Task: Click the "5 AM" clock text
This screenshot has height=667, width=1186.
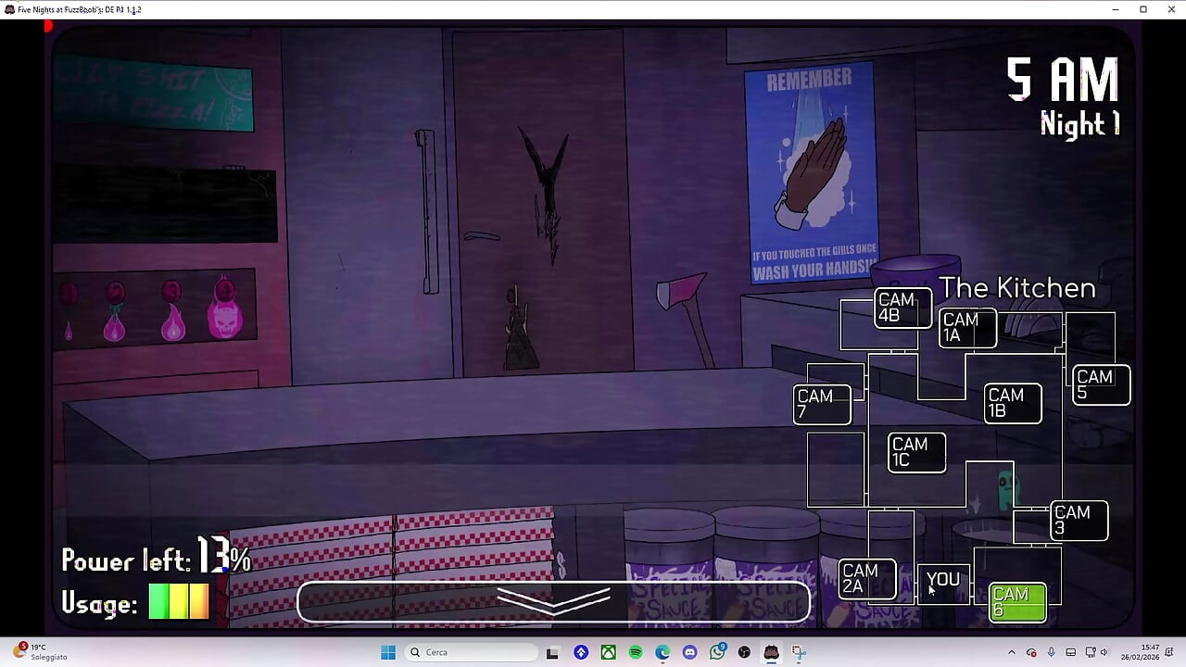Action: [x=1063, y=79]
